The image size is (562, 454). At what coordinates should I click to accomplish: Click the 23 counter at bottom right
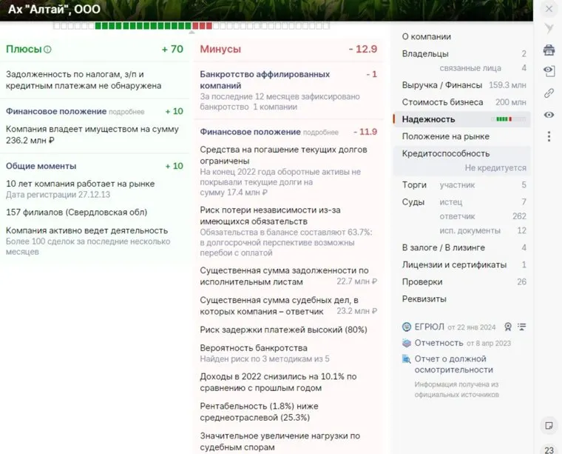(x=549, y=449)
